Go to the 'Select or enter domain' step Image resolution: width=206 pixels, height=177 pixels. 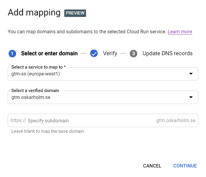click(x=49, y=53)
